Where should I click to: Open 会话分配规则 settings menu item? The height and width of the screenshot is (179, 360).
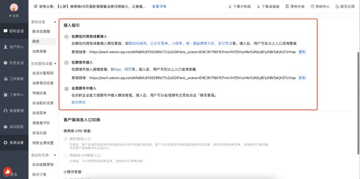coord(43,73)
